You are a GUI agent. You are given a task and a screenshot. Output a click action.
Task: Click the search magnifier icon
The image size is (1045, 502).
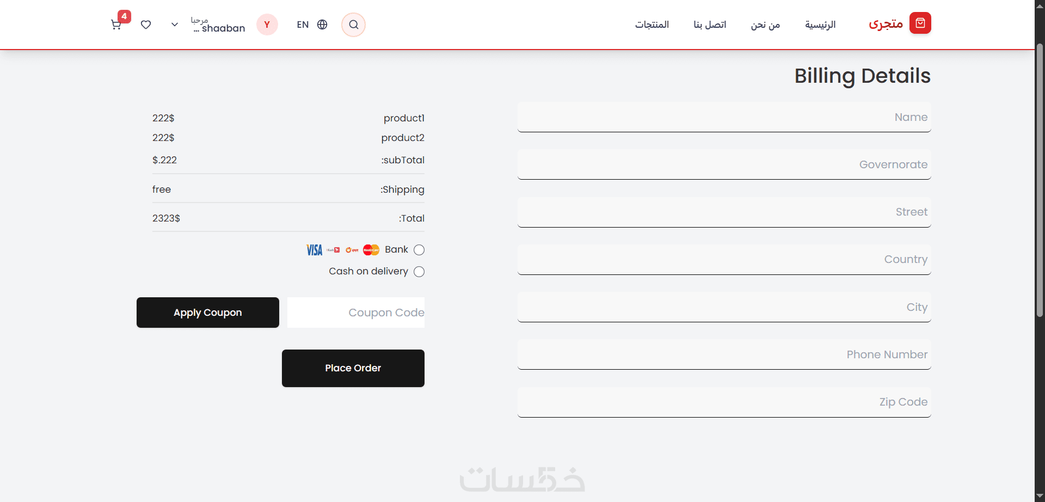tap(353, 25)
